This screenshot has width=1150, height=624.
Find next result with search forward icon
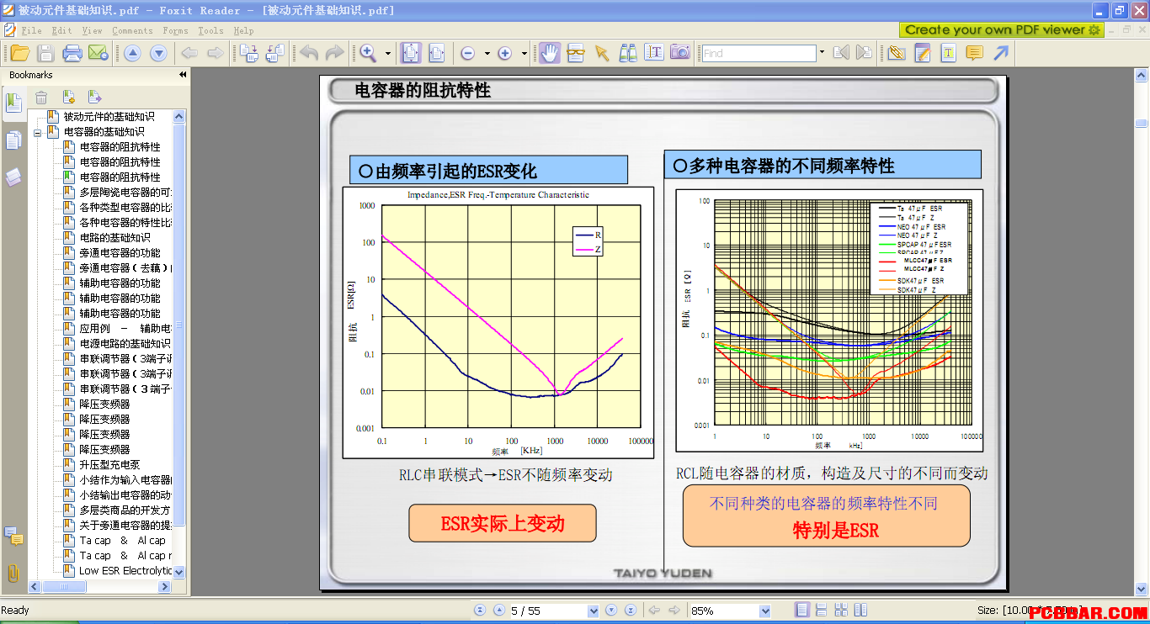click(x=865, y=53)
